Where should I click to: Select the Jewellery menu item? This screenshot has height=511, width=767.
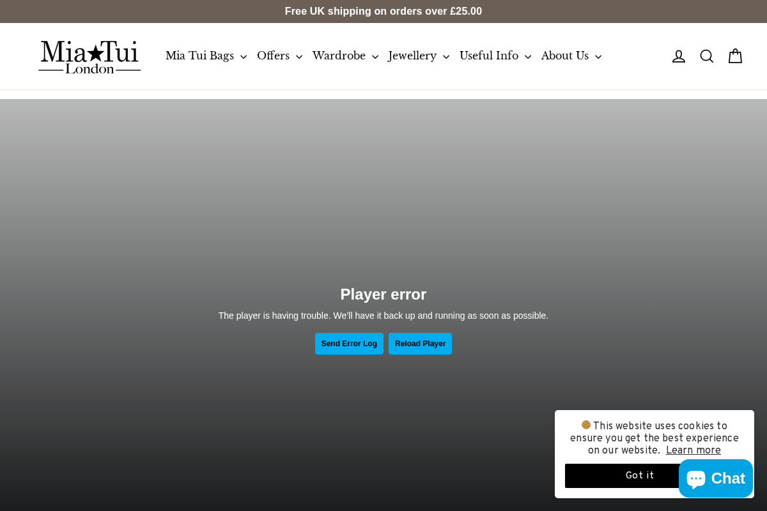(412, 56)
